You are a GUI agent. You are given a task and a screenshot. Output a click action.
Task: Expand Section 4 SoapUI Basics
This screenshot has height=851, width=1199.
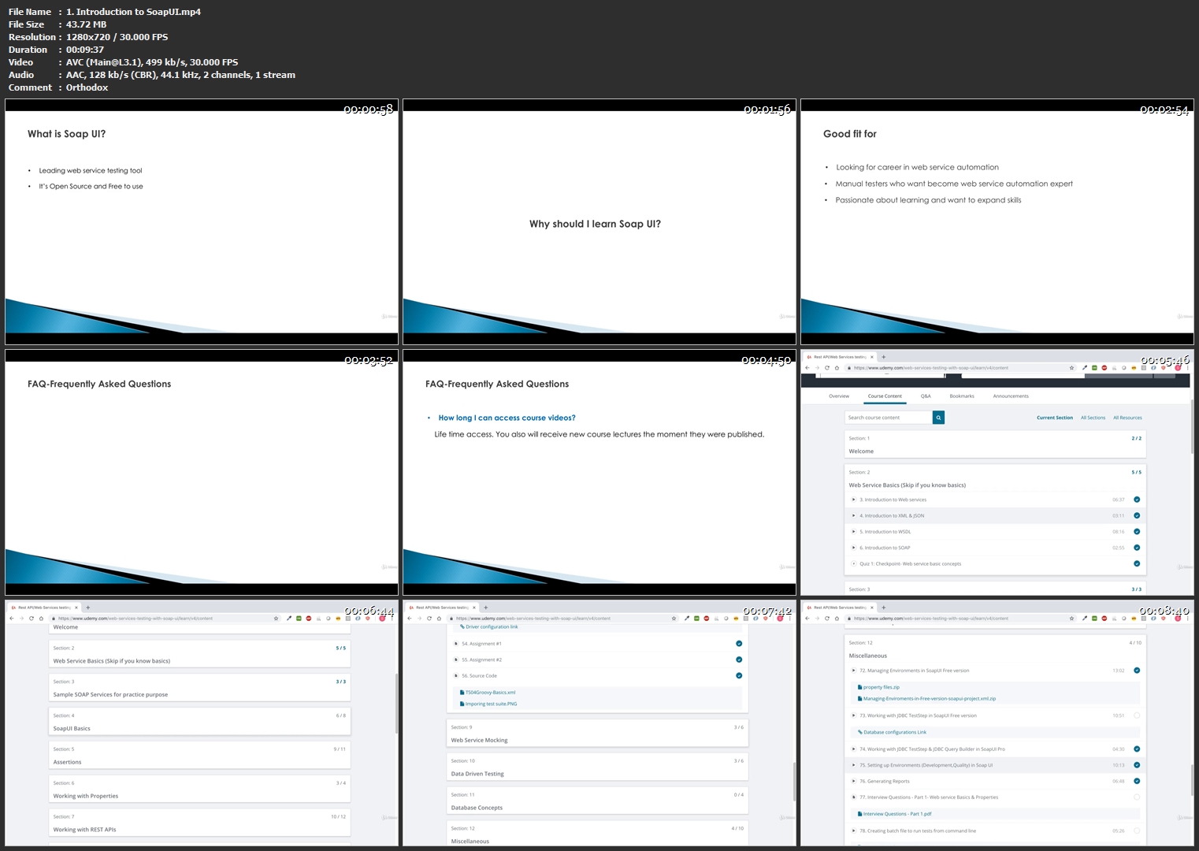[199, 722]
